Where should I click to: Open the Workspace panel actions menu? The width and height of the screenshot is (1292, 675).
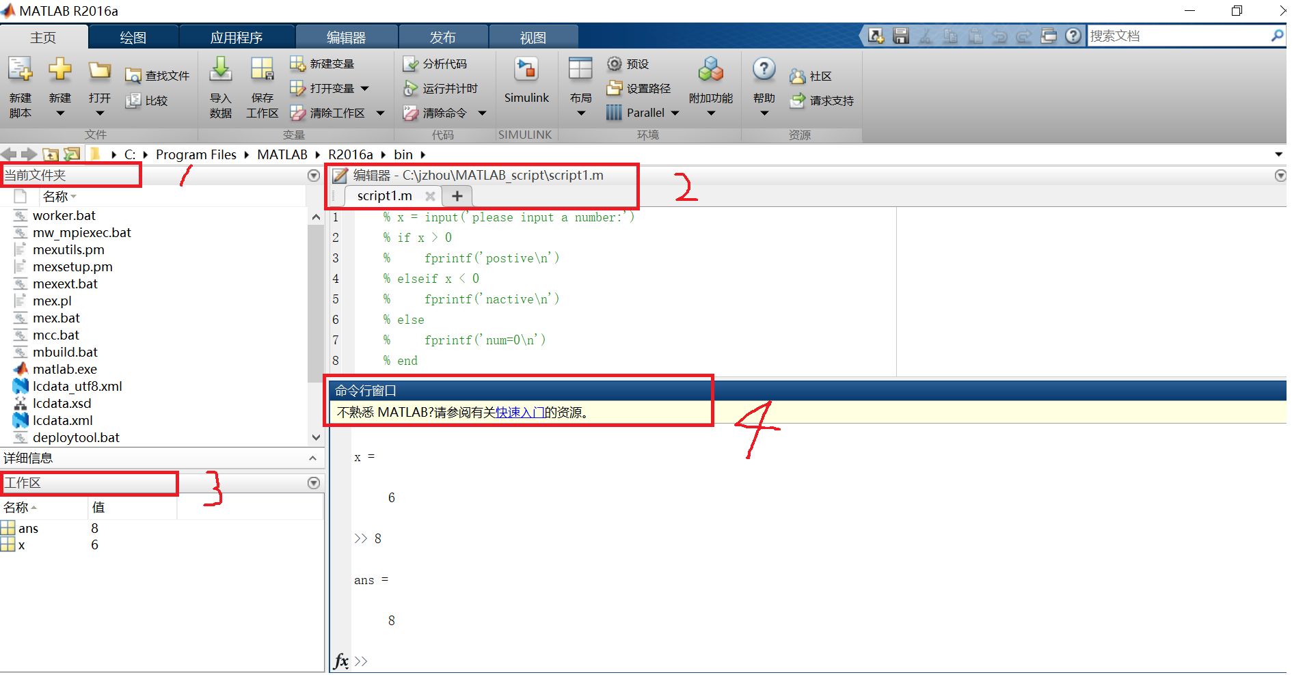tap(314, 483)
